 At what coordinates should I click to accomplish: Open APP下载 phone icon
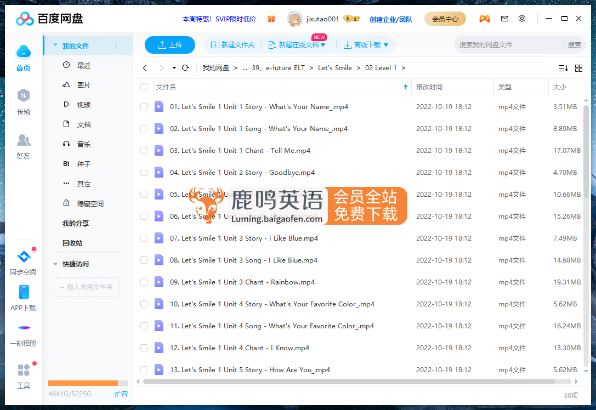[x=24, y=293]
